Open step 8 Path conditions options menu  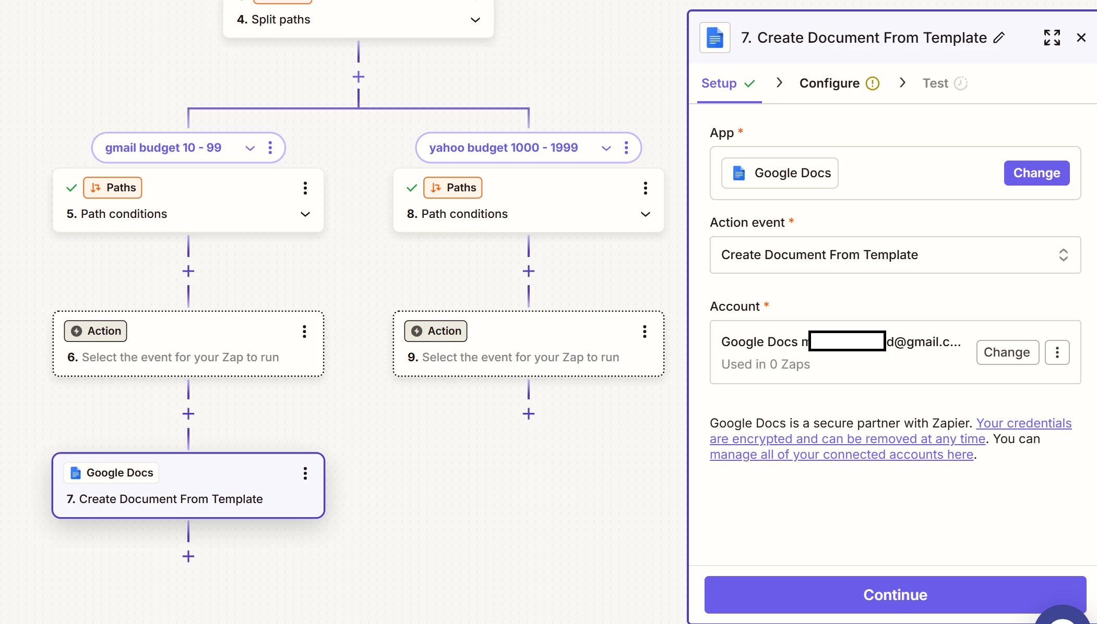click(x=645, y=188)
